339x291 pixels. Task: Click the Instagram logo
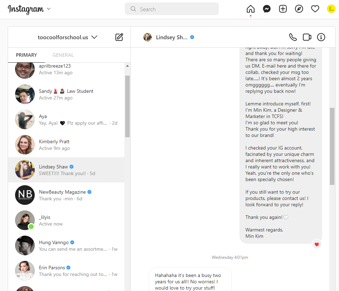26,9
